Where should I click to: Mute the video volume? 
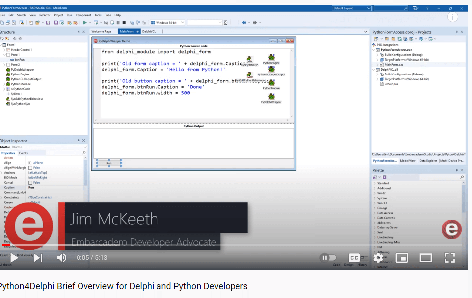pyautogui.click(x=62, y=258)
